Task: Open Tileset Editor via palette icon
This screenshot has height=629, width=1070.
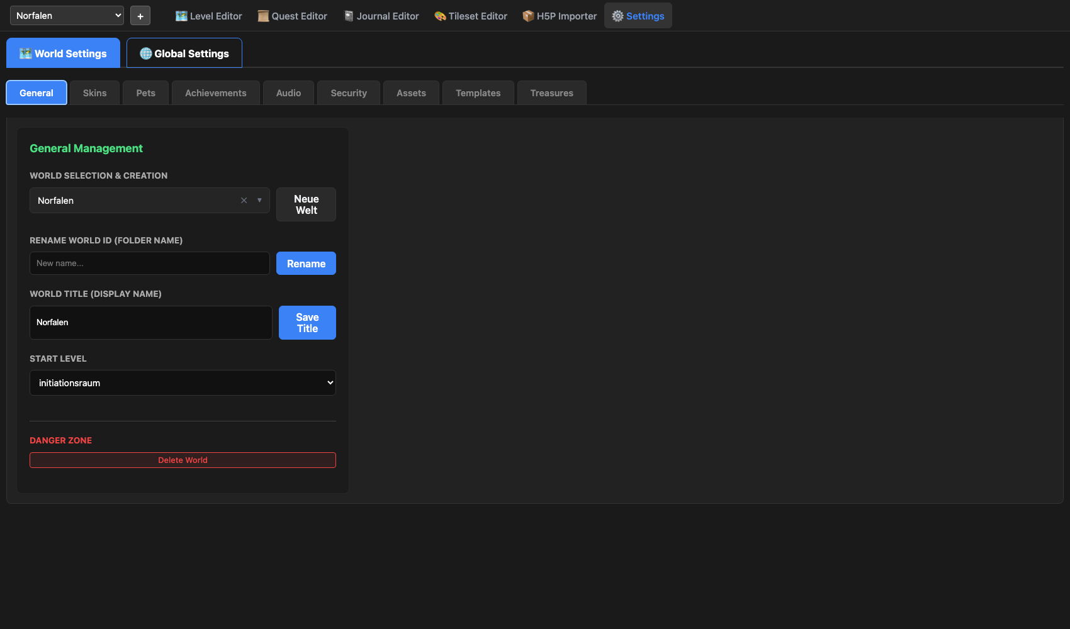Action: coord(440,16)
